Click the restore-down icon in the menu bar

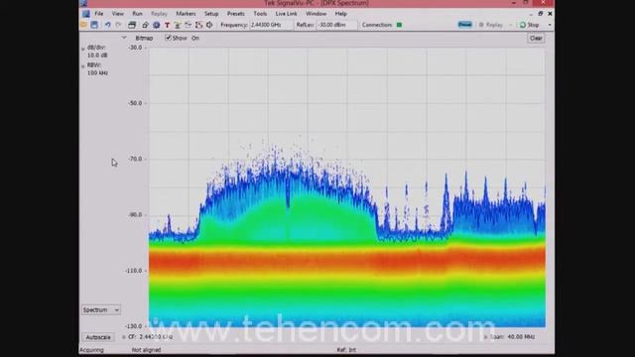[x=540, y=13]
